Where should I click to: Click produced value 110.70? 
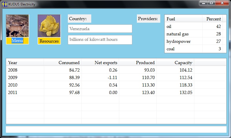pos(148,78)
